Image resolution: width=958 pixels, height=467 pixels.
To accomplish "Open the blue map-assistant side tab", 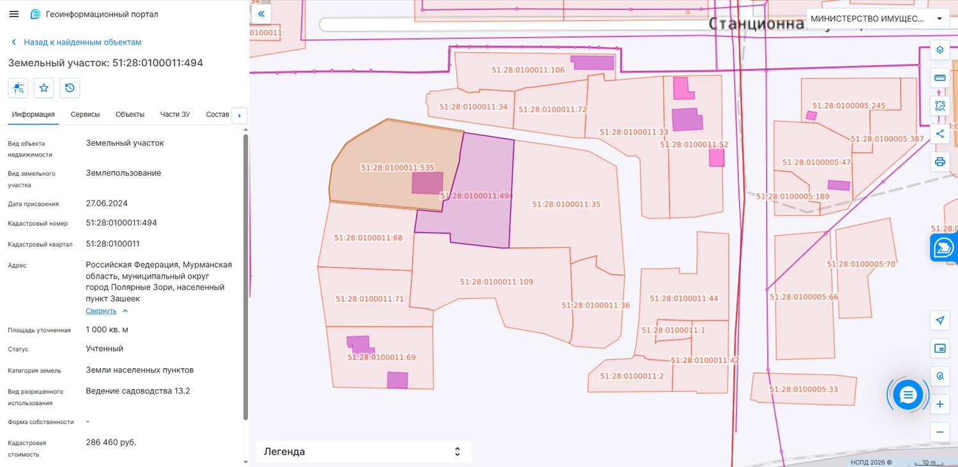I will (x=944, y=247).
